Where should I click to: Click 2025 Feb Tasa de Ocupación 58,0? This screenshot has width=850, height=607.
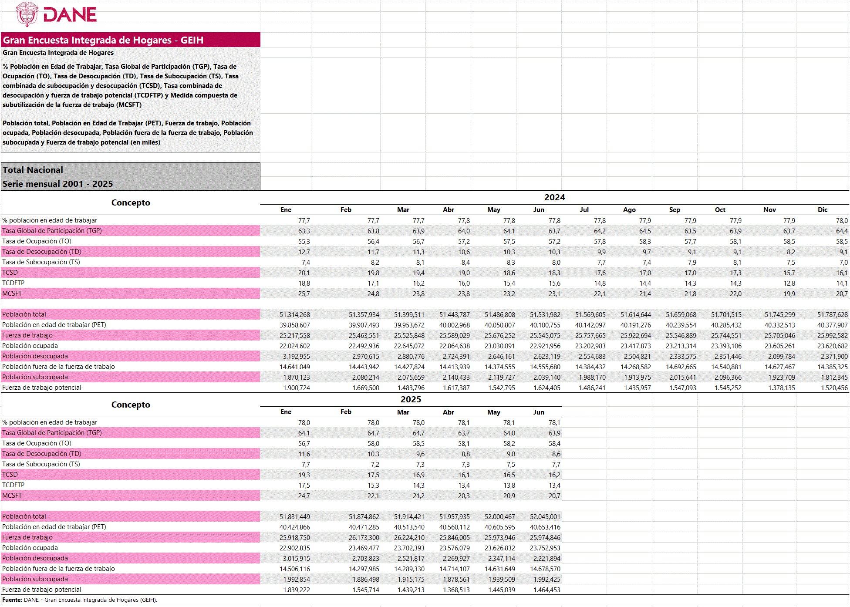(x=373, y=444)
